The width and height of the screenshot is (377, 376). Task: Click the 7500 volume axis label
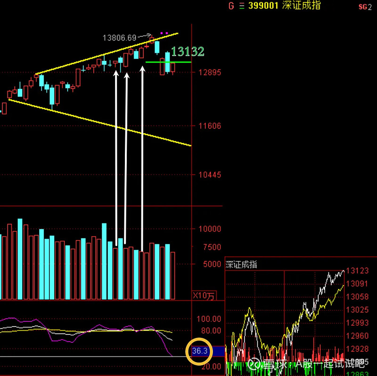pyautogui.click(x=212, y=247)
